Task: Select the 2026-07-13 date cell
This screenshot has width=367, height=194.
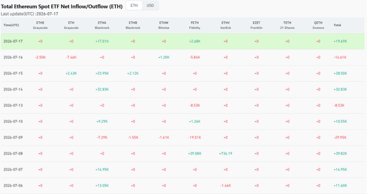Action: [13, 106]
